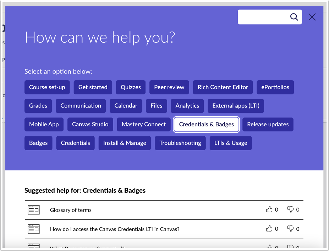Open the Grades help section
329x251 pixels.
click(38, 105)
